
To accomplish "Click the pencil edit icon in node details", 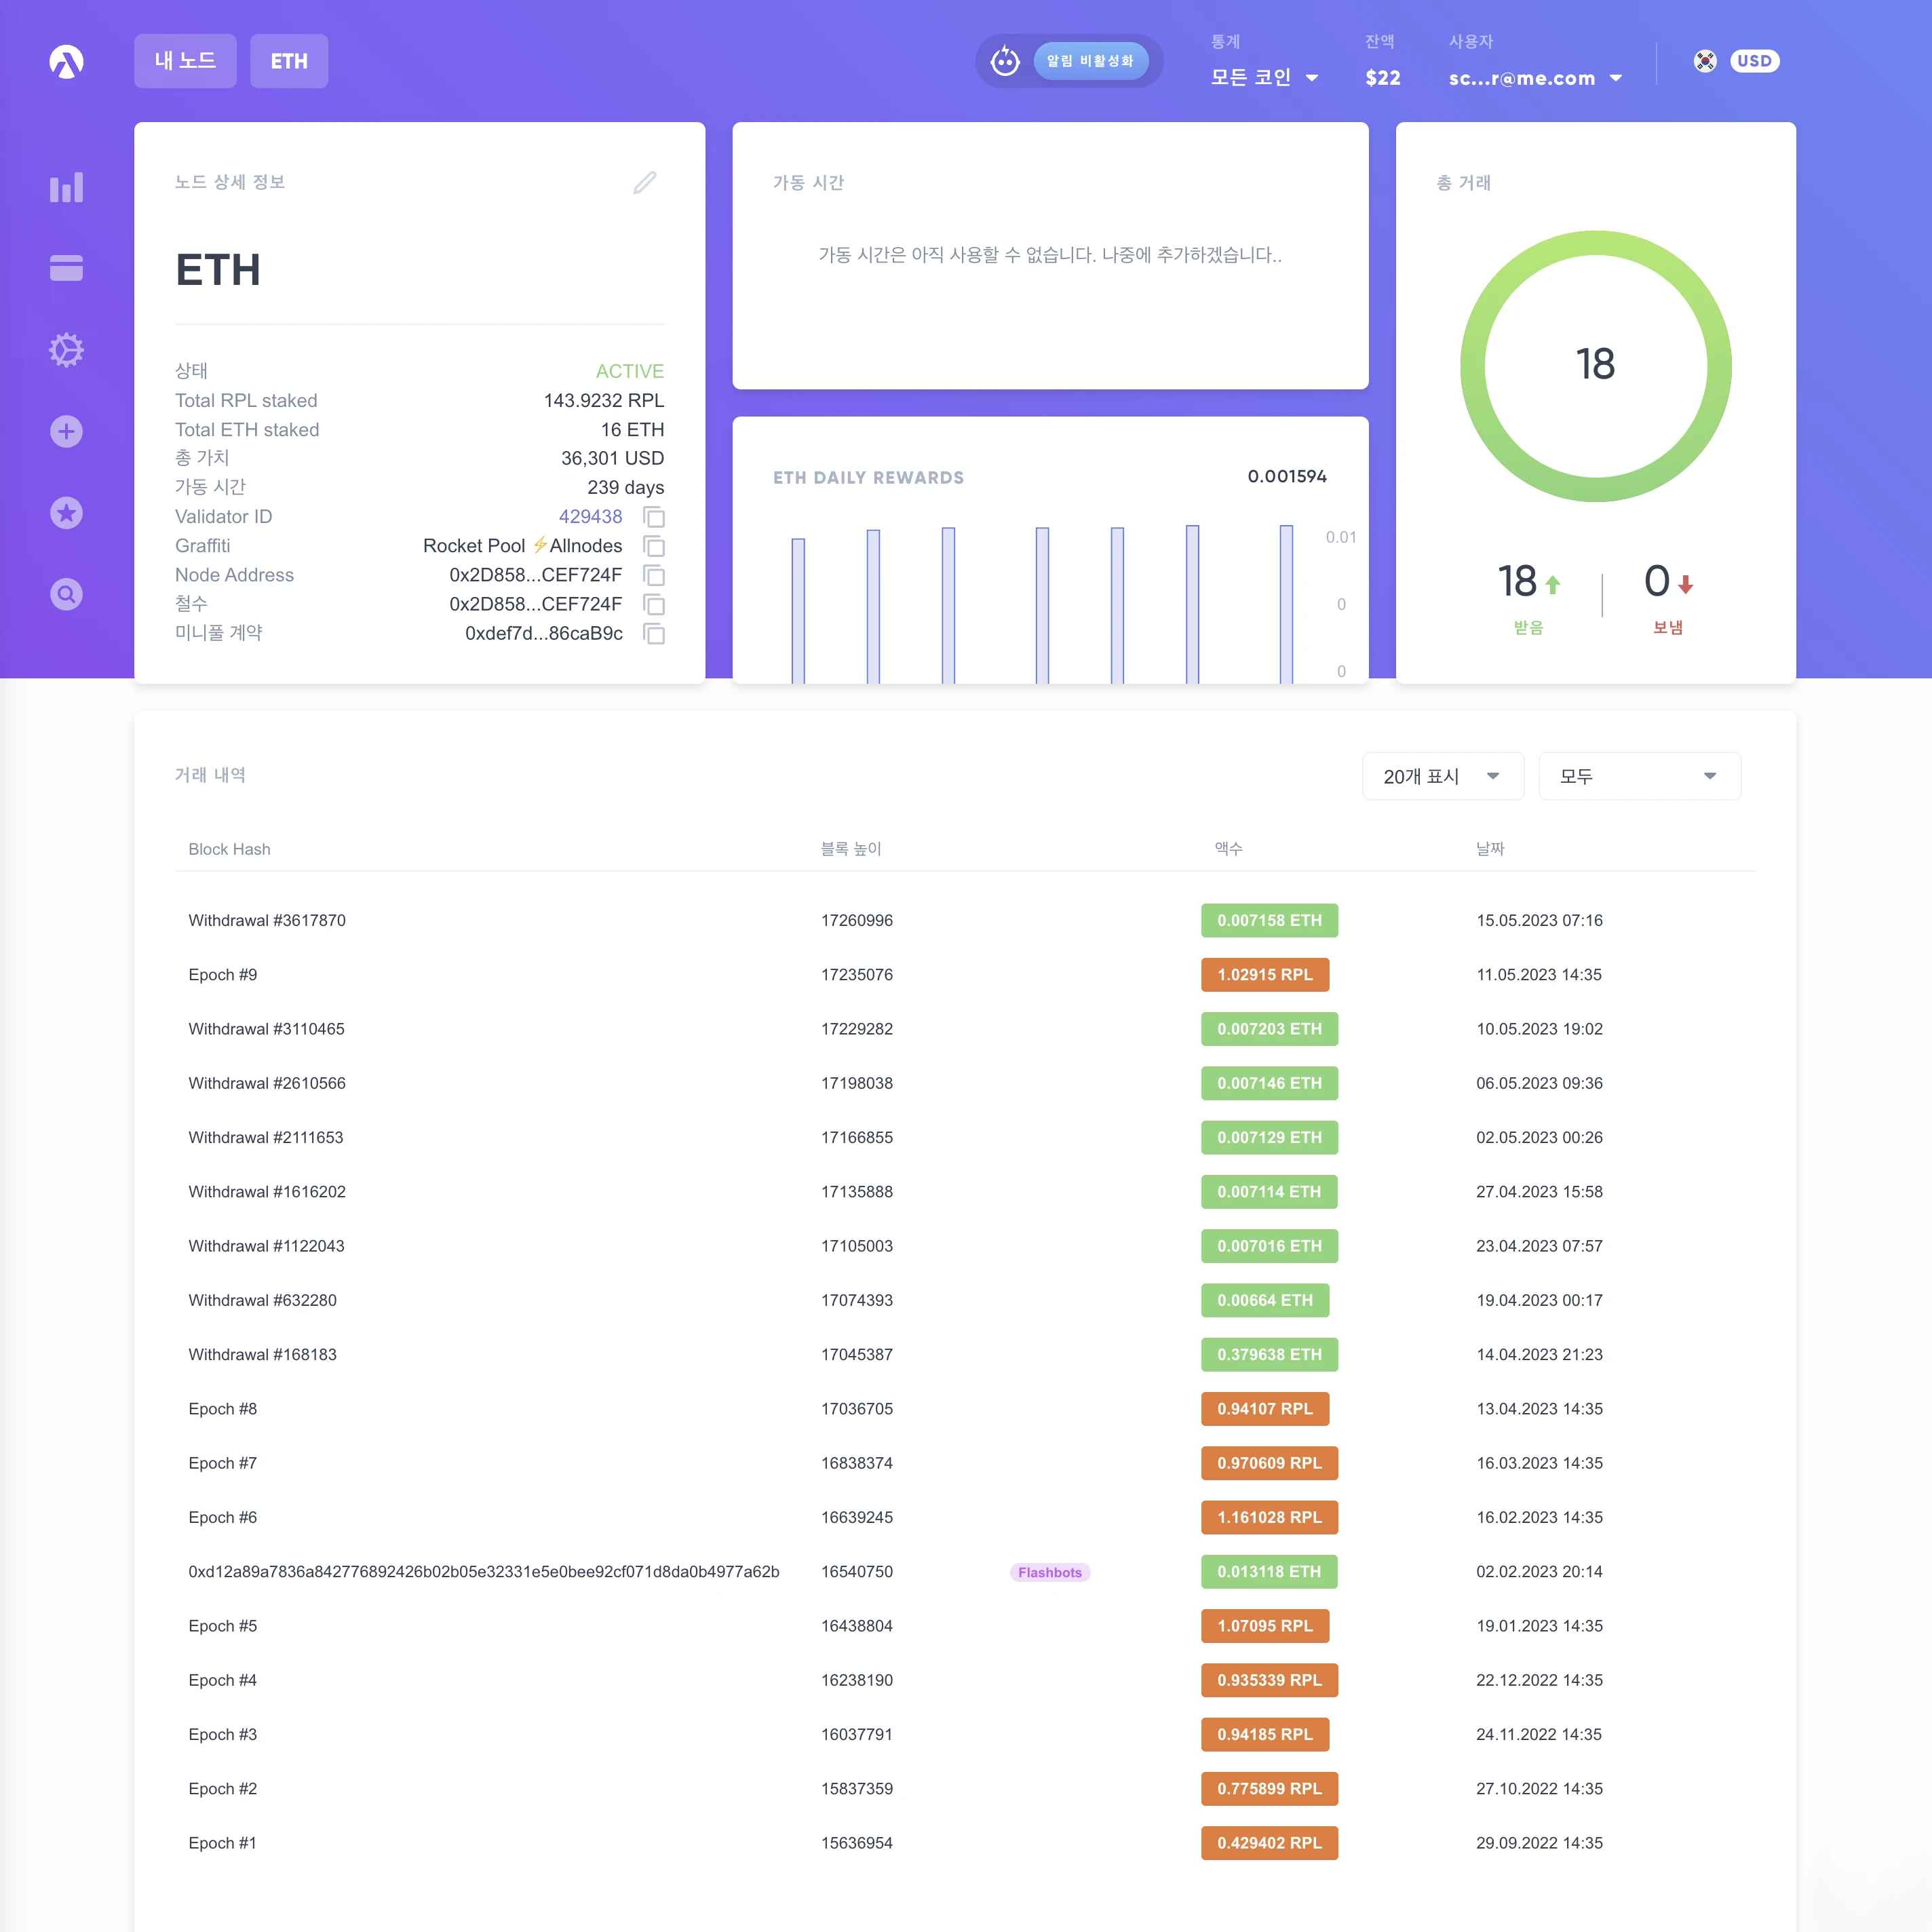I will [645, 182].
